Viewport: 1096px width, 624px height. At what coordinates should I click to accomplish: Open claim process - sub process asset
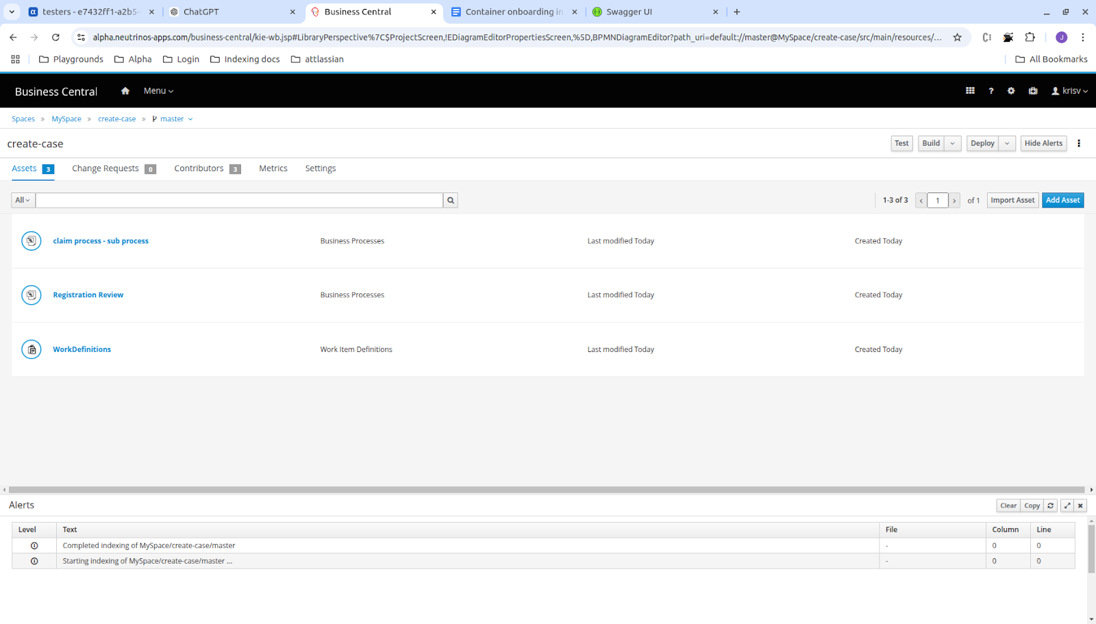point(101,241)
